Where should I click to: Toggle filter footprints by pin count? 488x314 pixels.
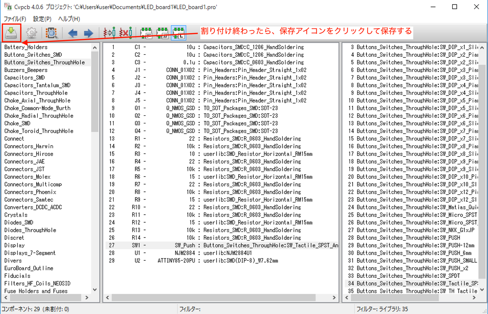coord(162,33)
